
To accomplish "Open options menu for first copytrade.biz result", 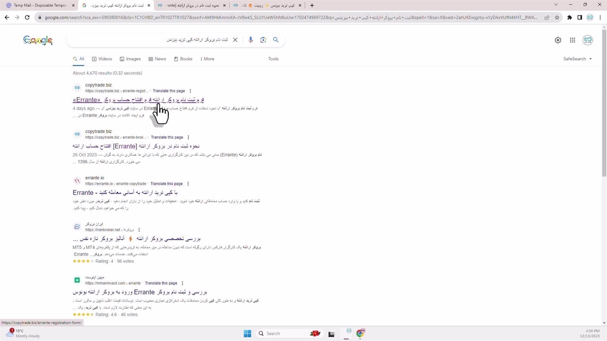I will 190,91.
